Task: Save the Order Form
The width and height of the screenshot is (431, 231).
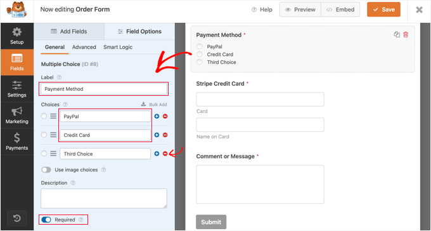Action: point(383,10)
